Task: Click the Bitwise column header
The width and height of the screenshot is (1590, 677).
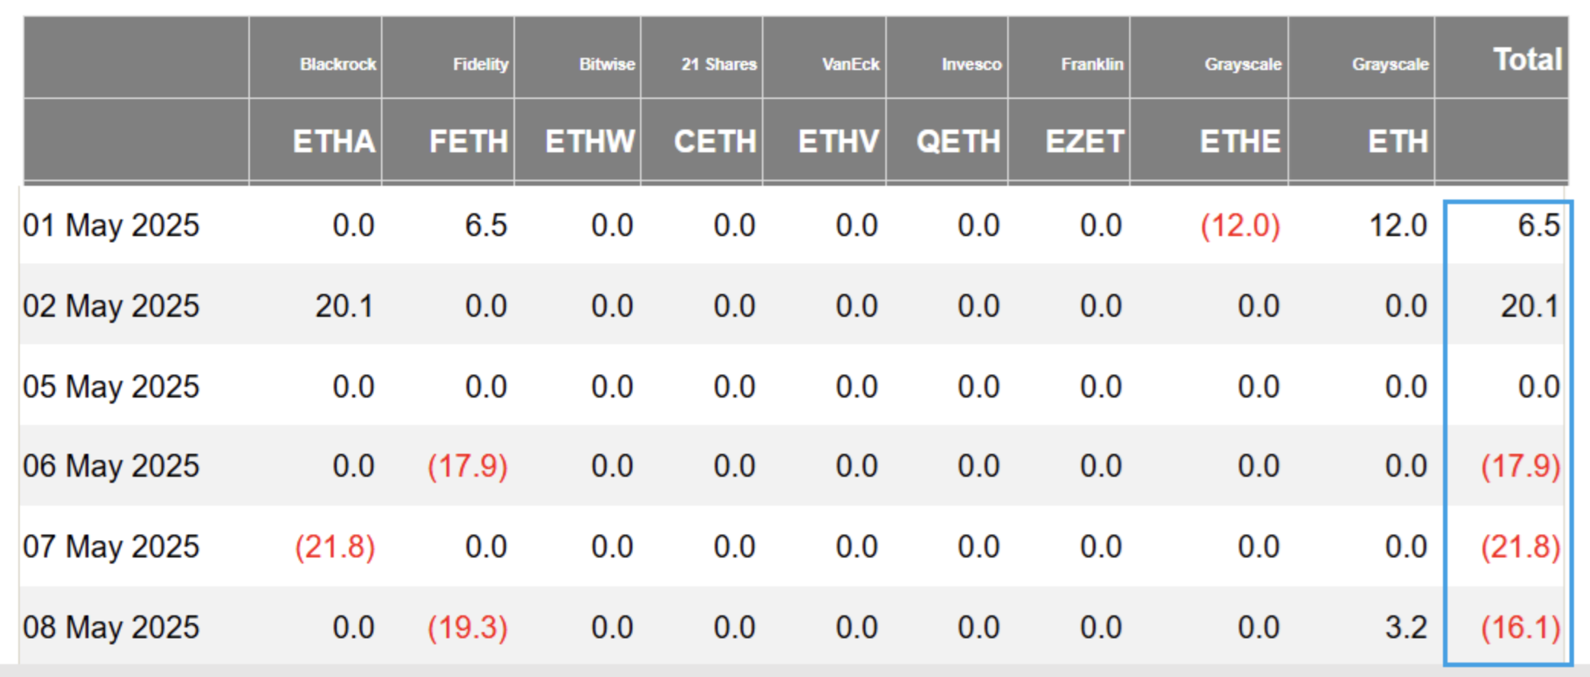Action: (606, 65)
